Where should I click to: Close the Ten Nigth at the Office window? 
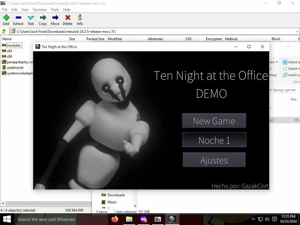point(262,47)
